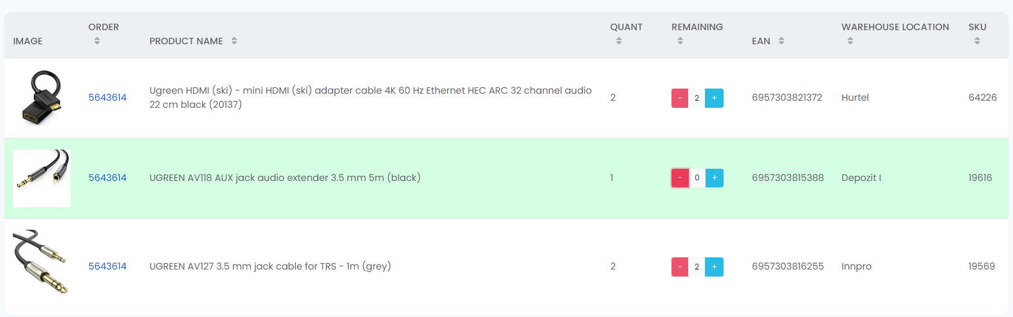Image resolution: width=1013 pixels, height=317 pixels.
Task: Increase remaining for AV118 AUX extender
Action: pyautogui.click(x=714, y=178)
